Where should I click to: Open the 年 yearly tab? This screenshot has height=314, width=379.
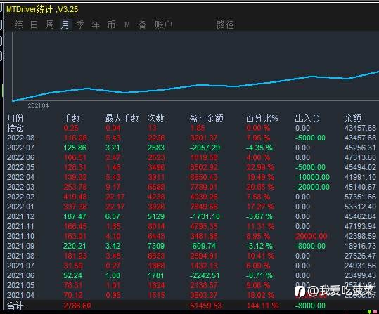coord(96,25)
